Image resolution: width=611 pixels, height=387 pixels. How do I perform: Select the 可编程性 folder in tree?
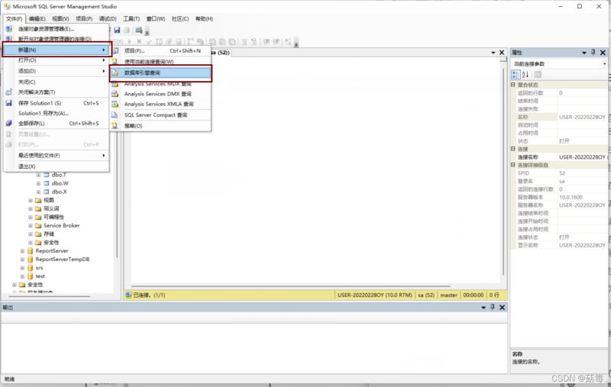[53, 218]
